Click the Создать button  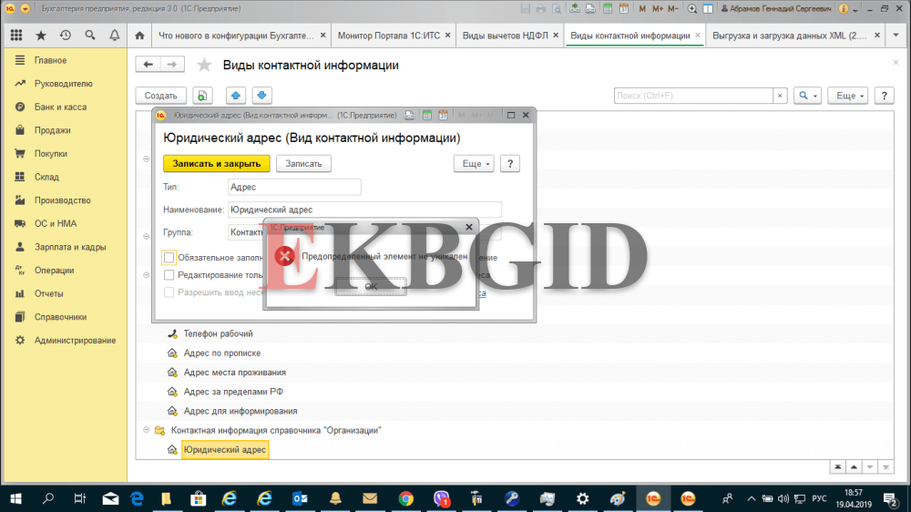(161, 96)
